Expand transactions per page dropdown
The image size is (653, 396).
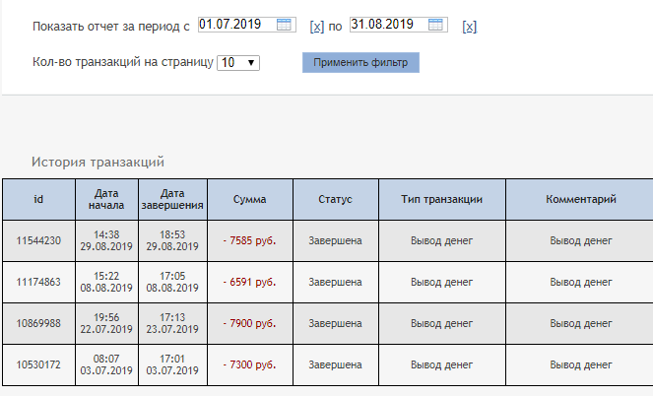(x=238, y=62)
